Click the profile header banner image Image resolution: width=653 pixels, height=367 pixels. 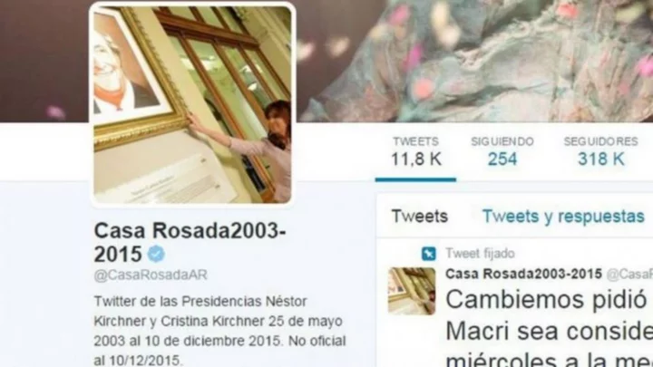[474, 62]
